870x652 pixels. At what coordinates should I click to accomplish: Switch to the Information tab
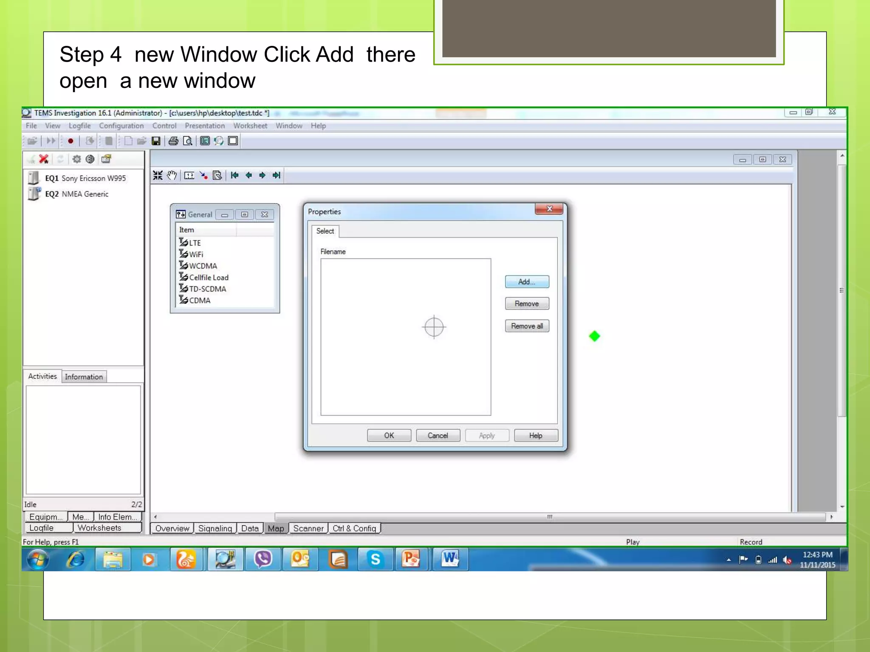pos(84,377)
